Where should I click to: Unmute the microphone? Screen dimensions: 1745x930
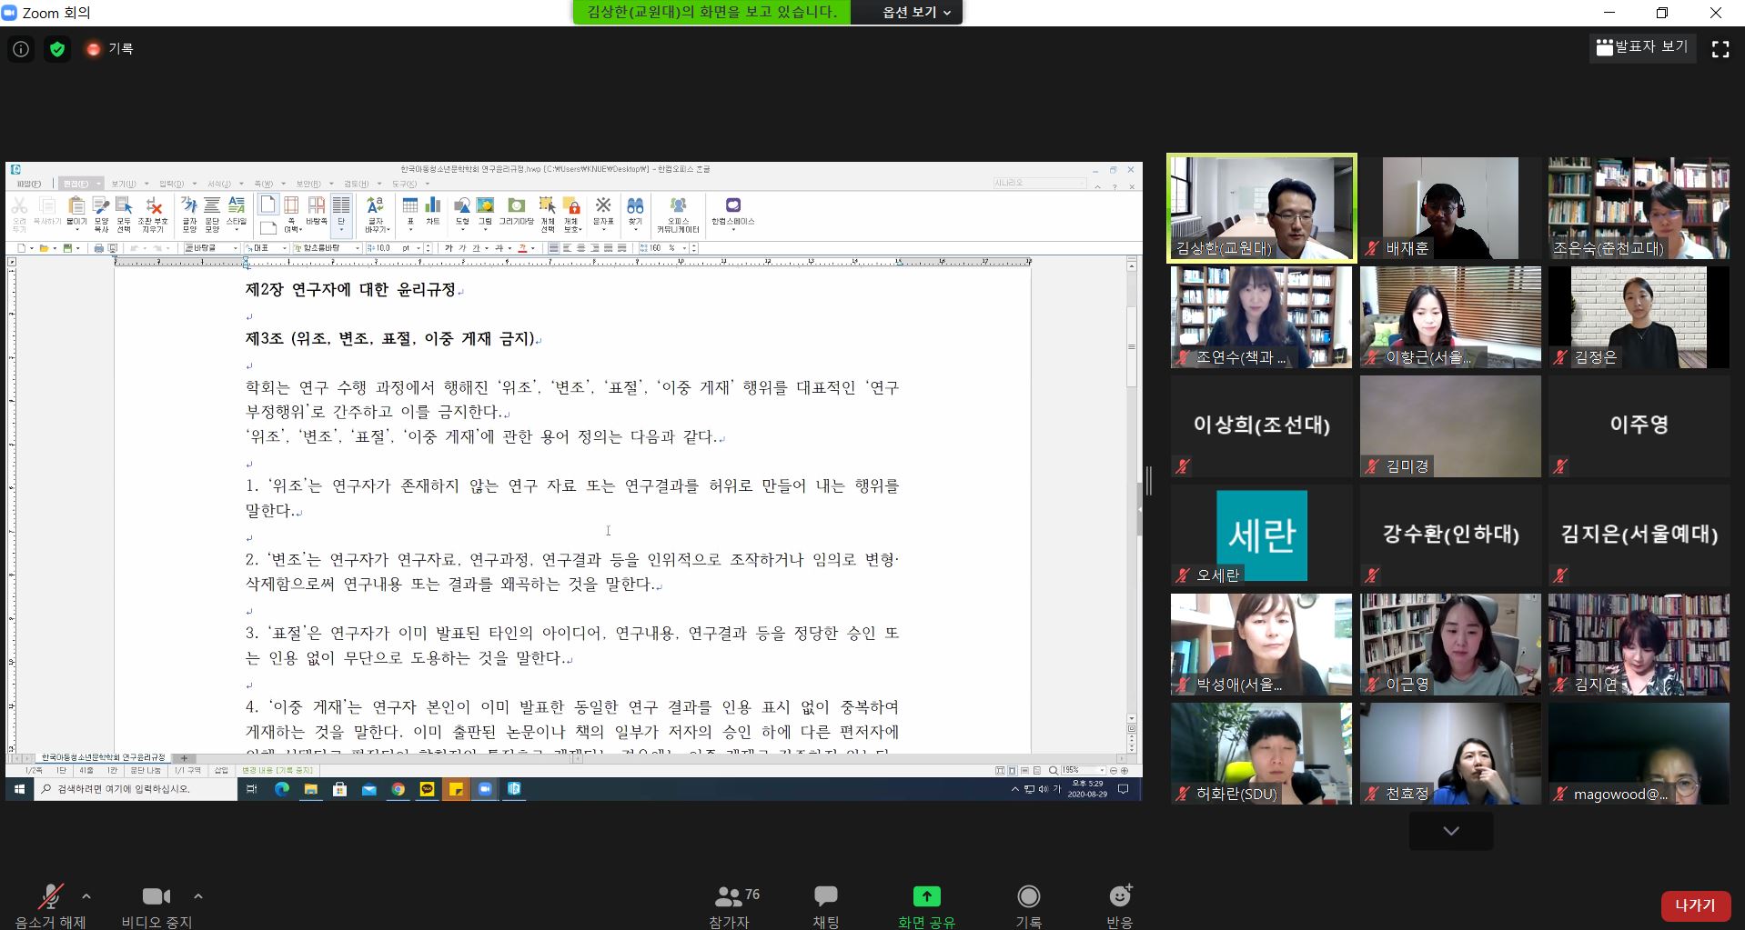point(50,905)
